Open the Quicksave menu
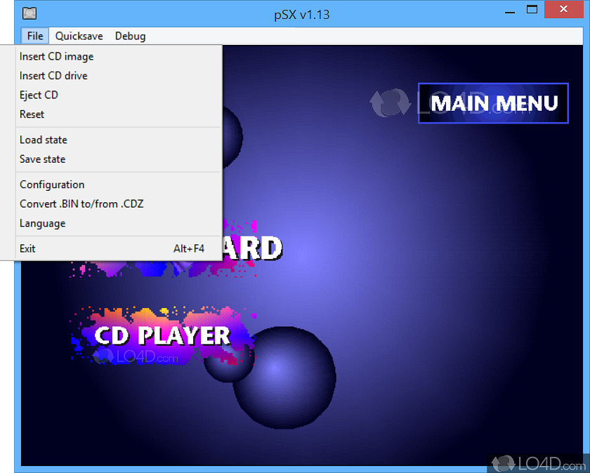The height and width of the screenshot is (473, 590). point(80,36)
